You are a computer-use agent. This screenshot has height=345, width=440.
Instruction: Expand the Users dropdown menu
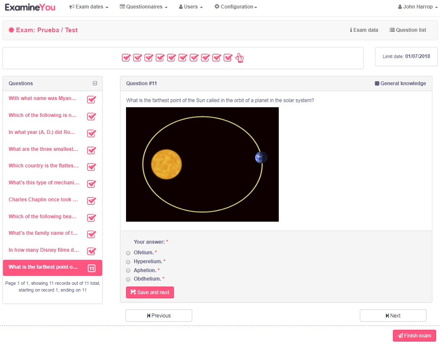click(x=191, y=7)
